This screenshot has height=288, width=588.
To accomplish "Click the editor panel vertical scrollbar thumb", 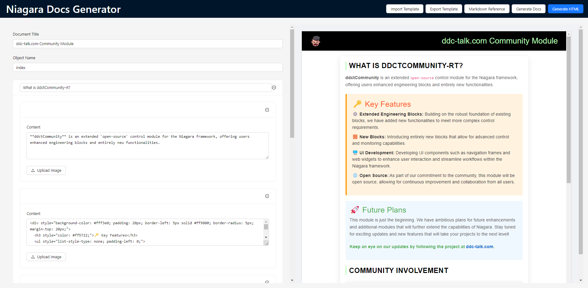I will 292,83.
